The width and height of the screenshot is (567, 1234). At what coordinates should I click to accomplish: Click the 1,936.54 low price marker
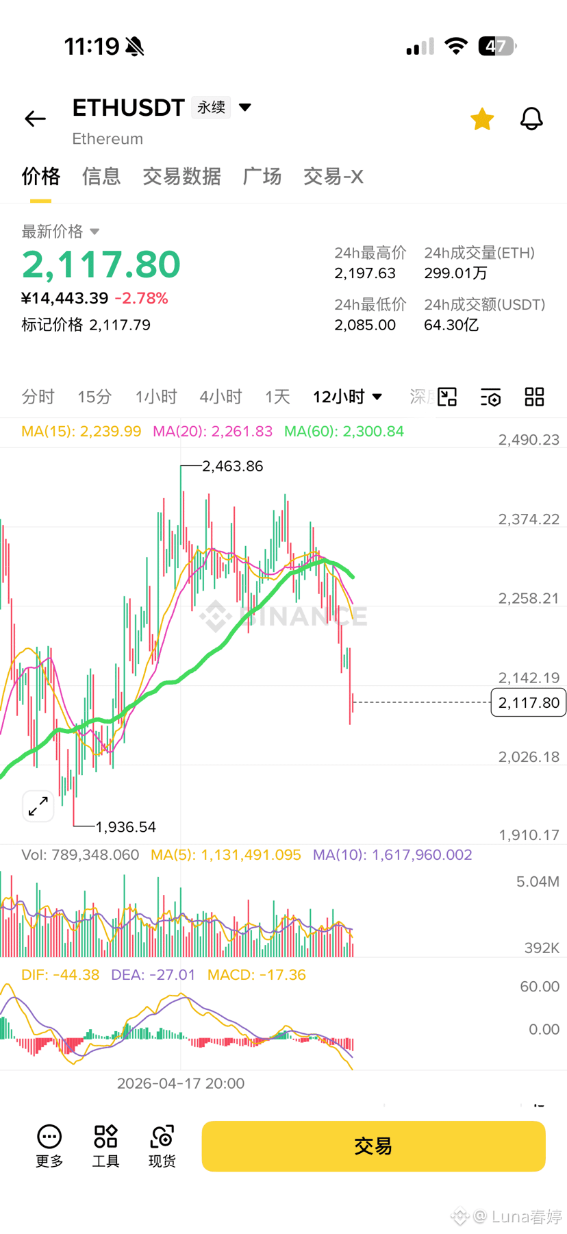[126, 827]
